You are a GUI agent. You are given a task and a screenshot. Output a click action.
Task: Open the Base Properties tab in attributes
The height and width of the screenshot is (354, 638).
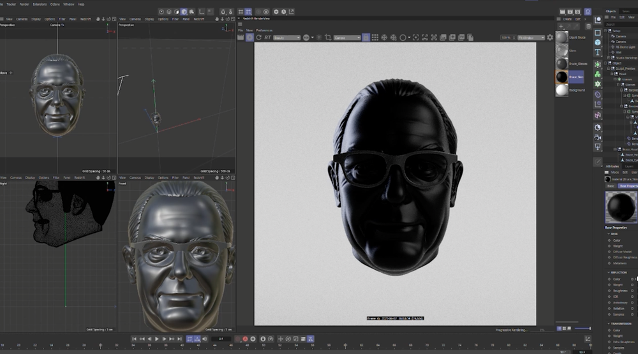(x=628, y=186)
